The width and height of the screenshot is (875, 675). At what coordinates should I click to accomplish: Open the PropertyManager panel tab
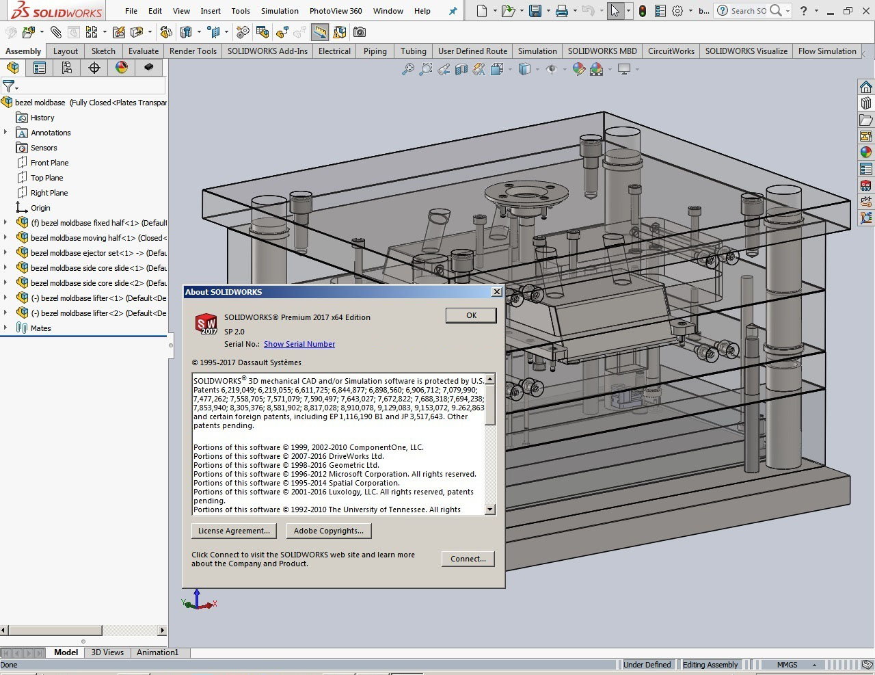point(40,67)
